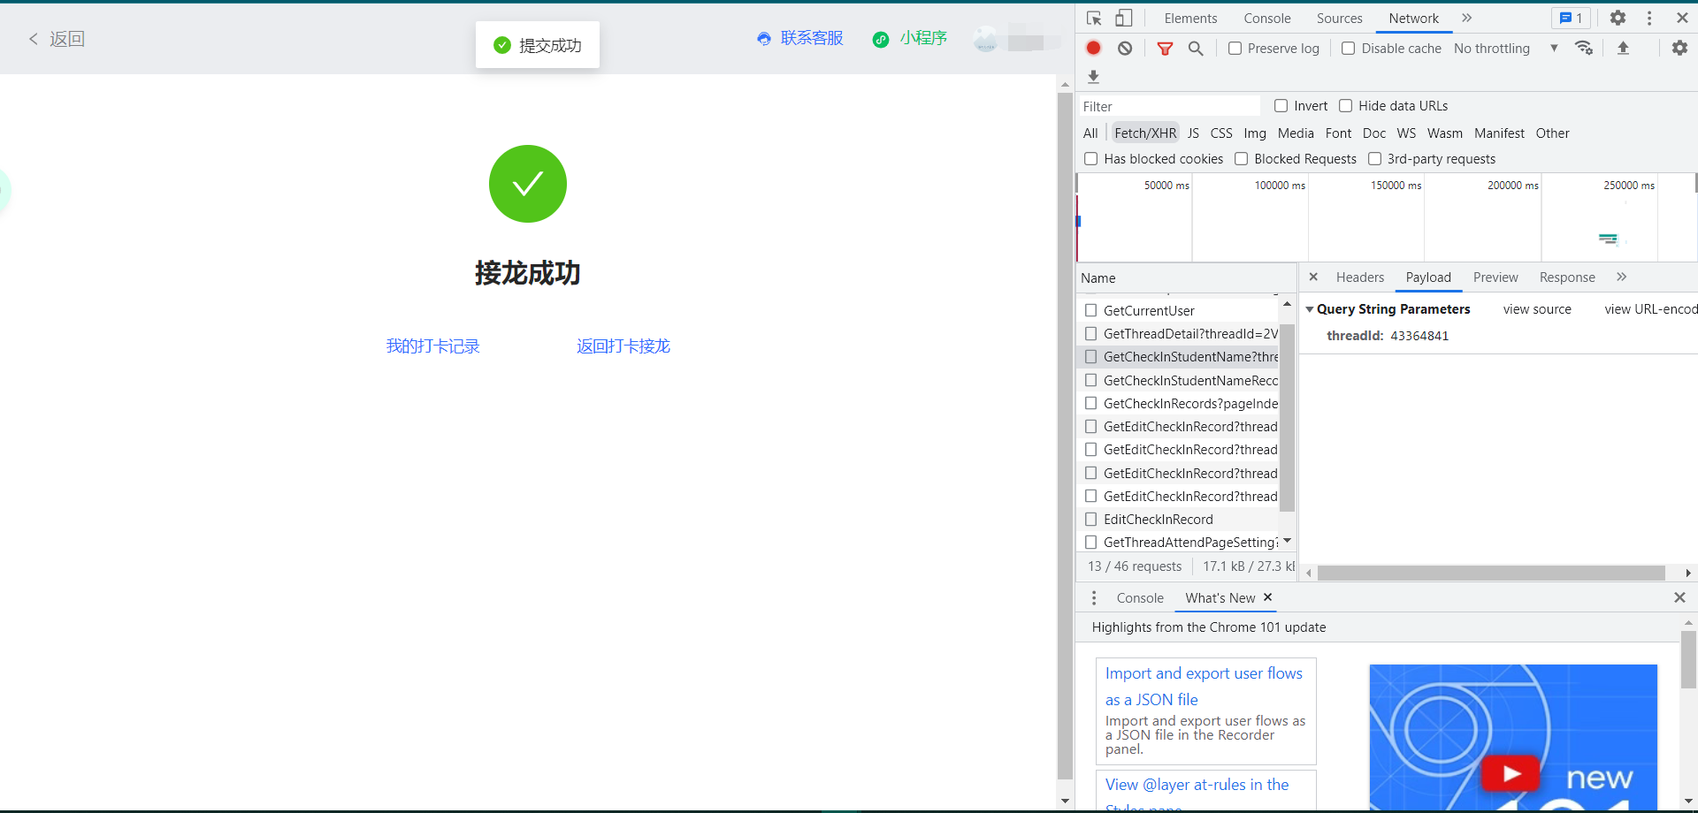1698x813 pixels.
Task: Stop recording network log
Action: pos(1093,48)
